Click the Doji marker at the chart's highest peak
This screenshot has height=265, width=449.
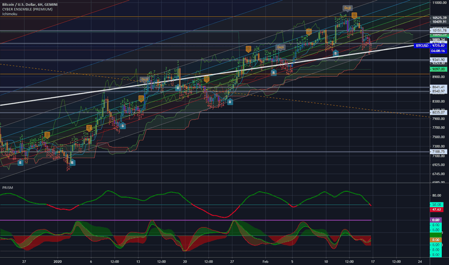347,8
